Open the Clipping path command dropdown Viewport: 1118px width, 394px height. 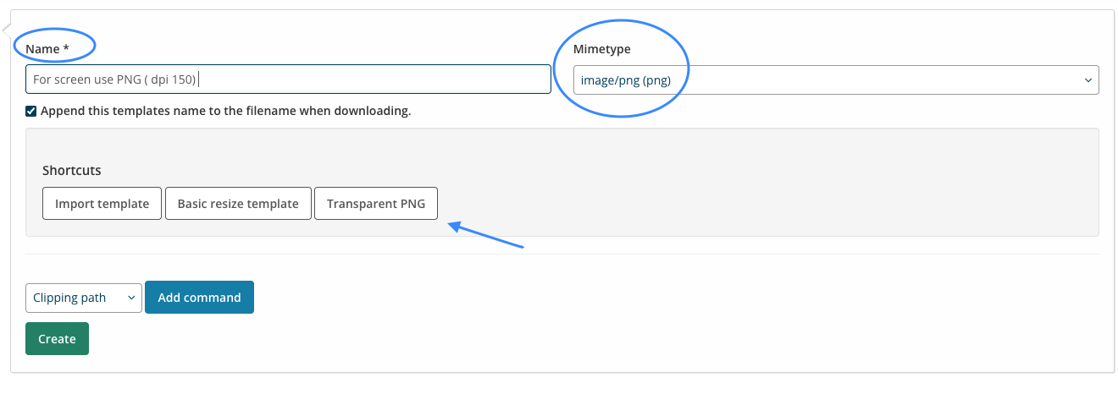[x=84, y=298]
